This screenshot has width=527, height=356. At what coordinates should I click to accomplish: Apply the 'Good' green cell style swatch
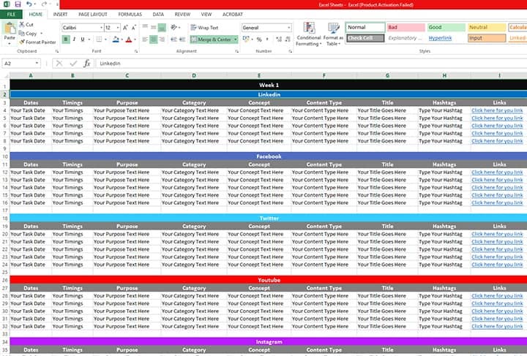tap(444, 28)
